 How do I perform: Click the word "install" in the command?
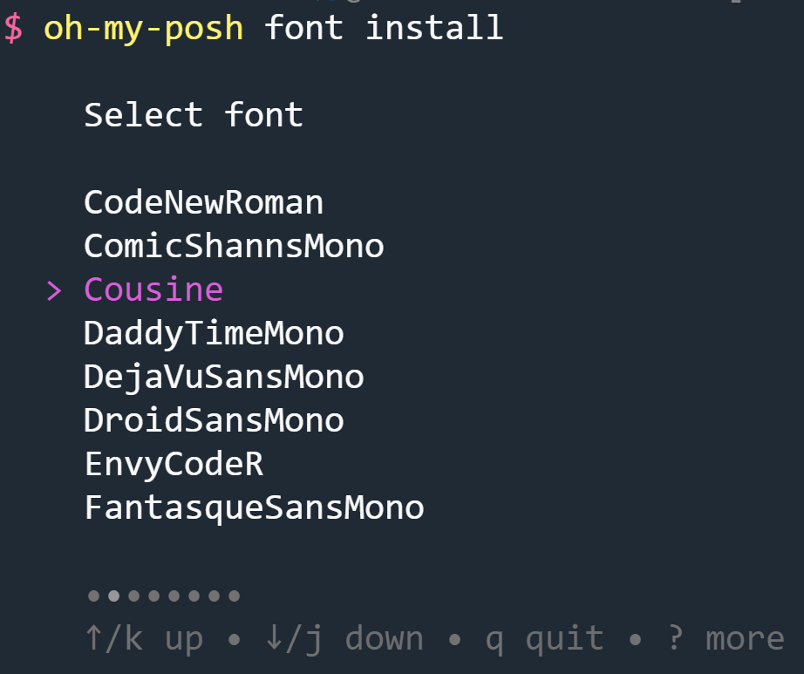(x=433, y=29)
